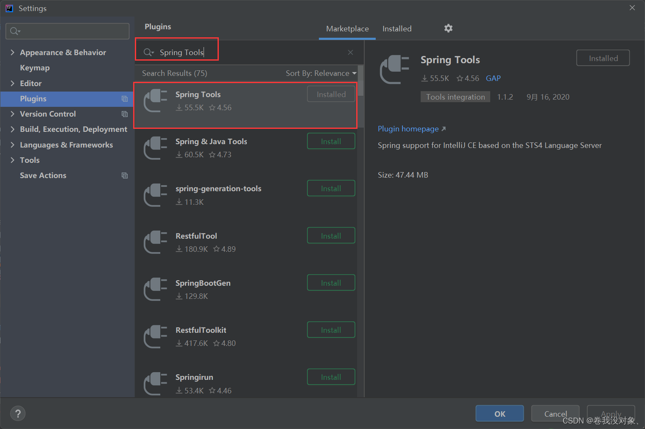Open the Plugin homepage link
Viewport: 645px width, 429px height.
[x=411, y=128]
